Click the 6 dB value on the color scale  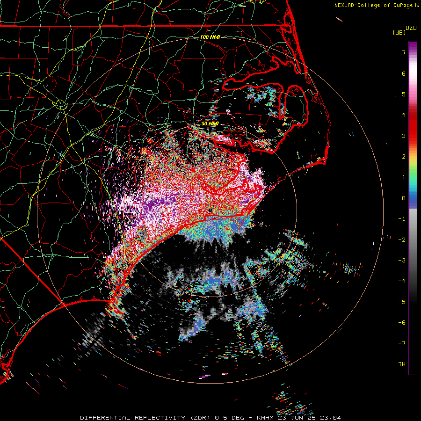point(404,73)
